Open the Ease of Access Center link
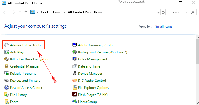199x105 pixels. point(26,88)
